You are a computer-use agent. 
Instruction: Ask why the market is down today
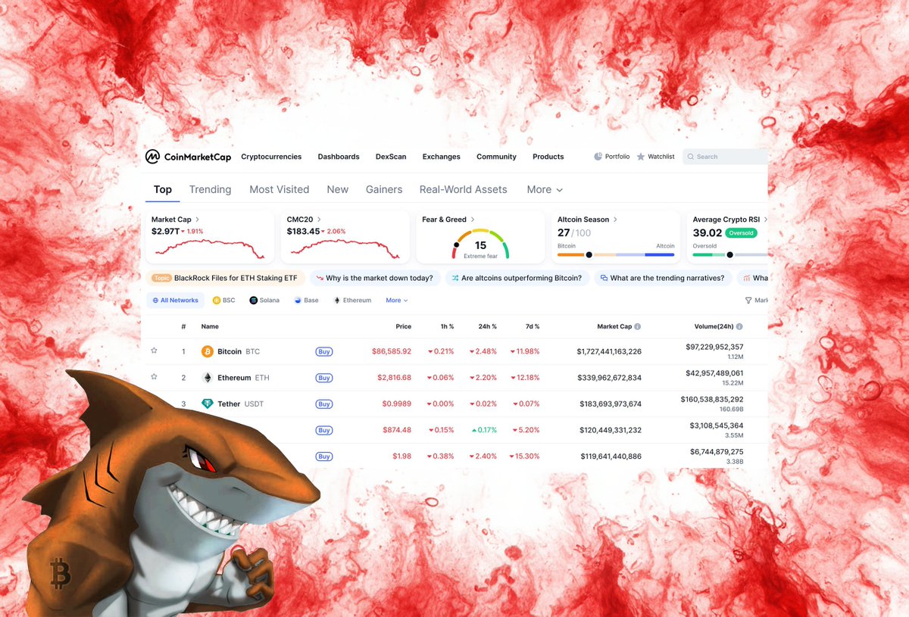click(375, 278)
